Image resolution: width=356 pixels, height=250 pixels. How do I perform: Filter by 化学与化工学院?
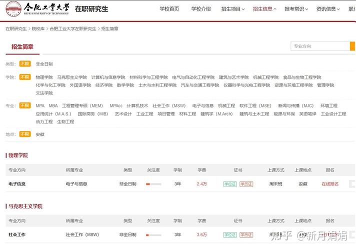[50, 85]
